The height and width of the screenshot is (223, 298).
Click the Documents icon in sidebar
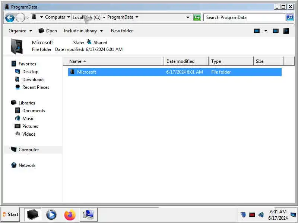17,110
